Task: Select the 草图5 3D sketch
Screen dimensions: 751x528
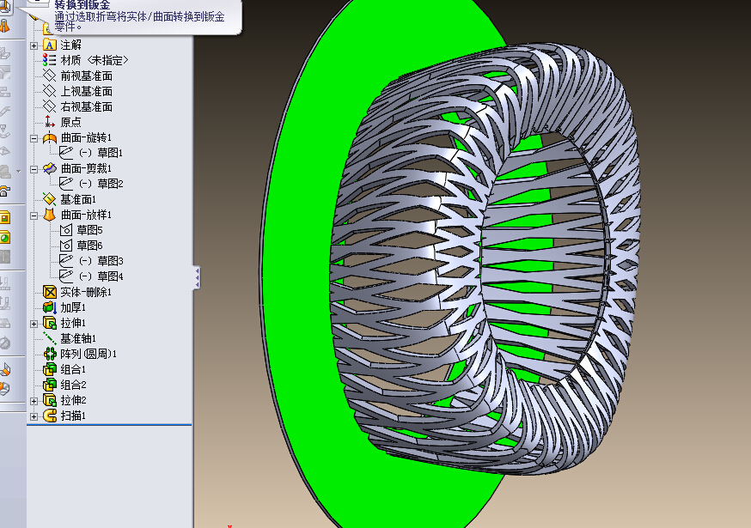Action: (x=81, y=230)
